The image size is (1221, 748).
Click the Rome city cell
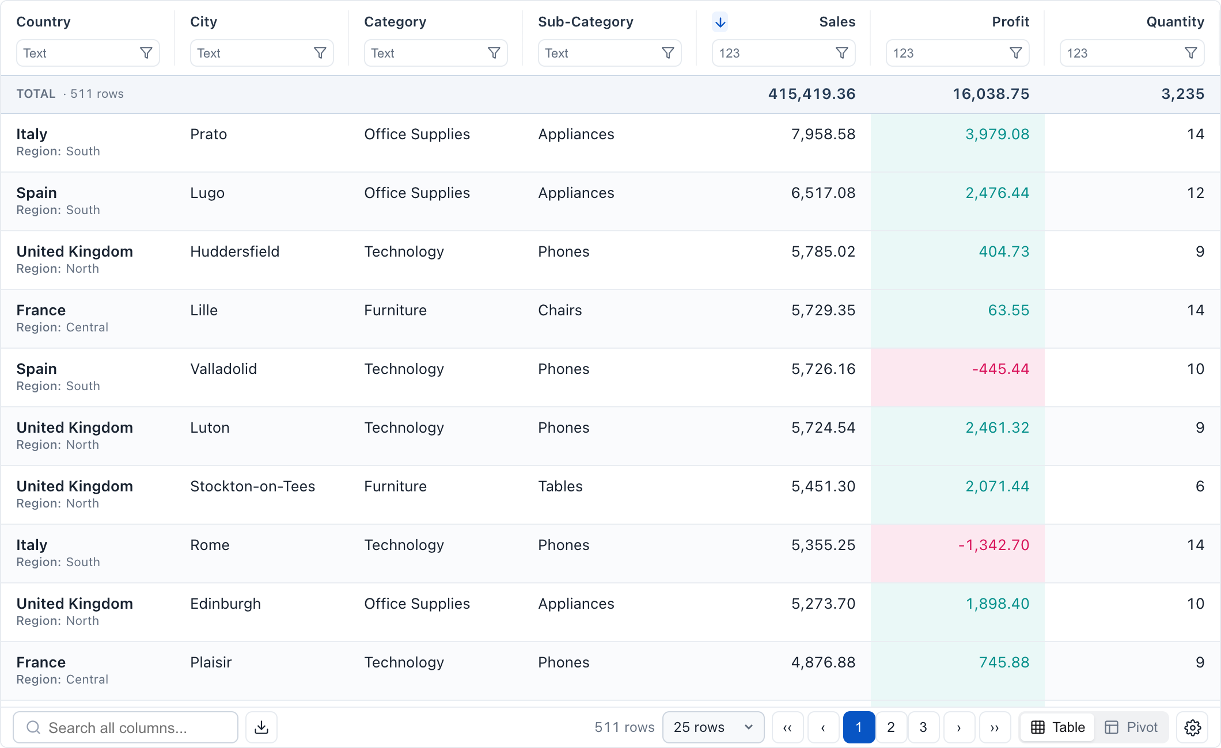tap(210, 545)
